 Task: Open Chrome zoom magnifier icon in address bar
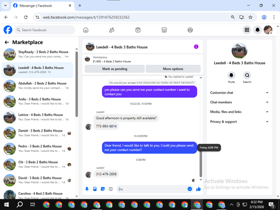233,17
